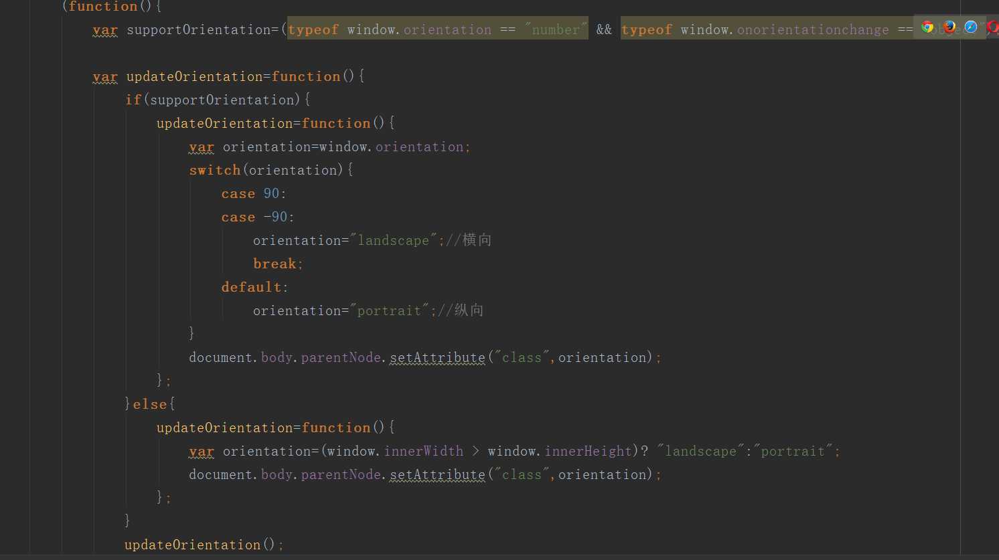Screen dimensions: 999x560
Task: Click the "break" keyword
Action: pos(275,264)
